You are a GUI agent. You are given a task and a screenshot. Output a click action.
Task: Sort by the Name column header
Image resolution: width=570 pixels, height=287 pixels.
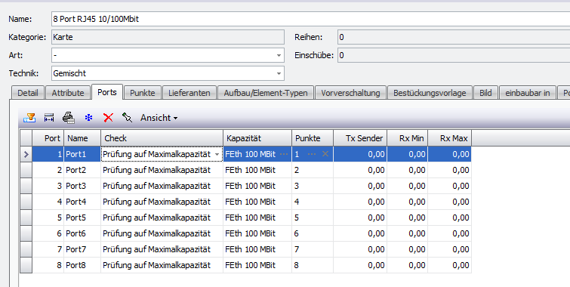(x=82, y=138)
